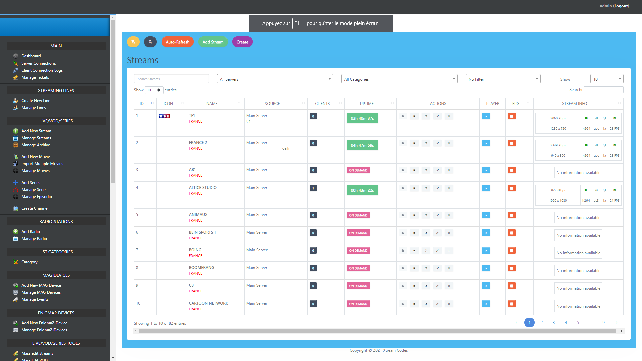Open the All Servers dropdown
The image size is (642, 361).
275,79
